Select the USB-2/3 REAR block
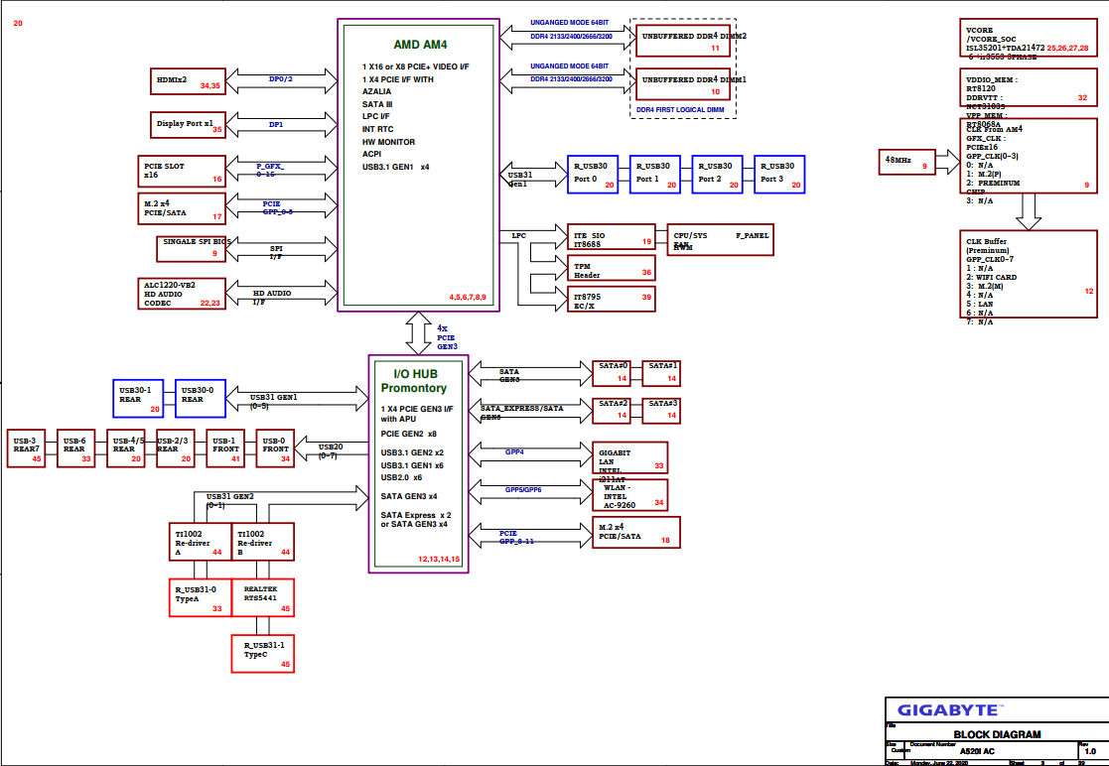 tap(176, 448)
